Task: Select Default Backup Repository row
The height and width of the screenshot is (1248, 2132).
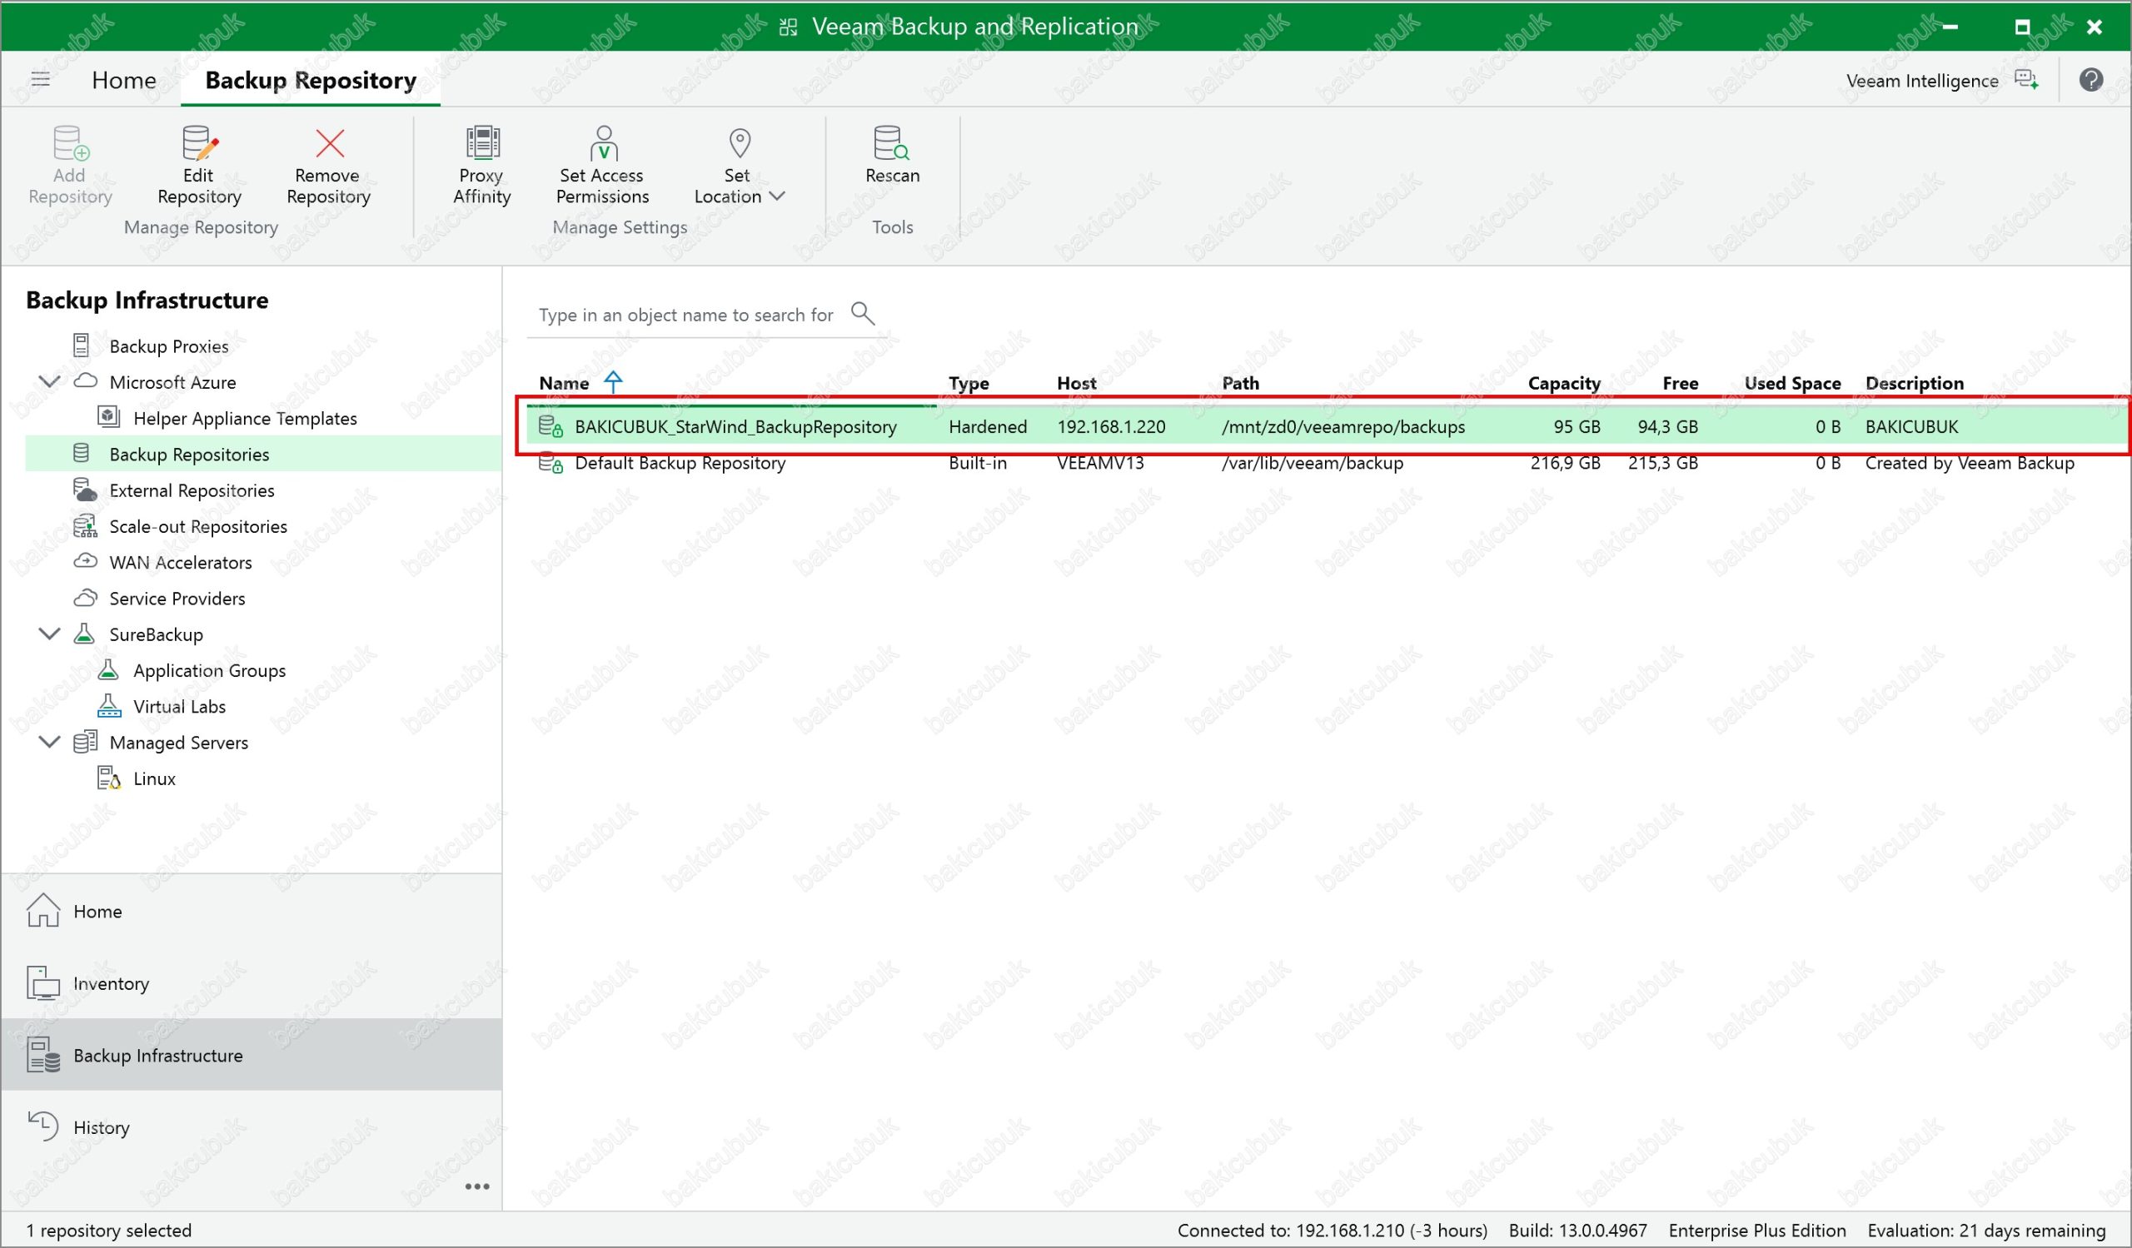Action: 1326,463
